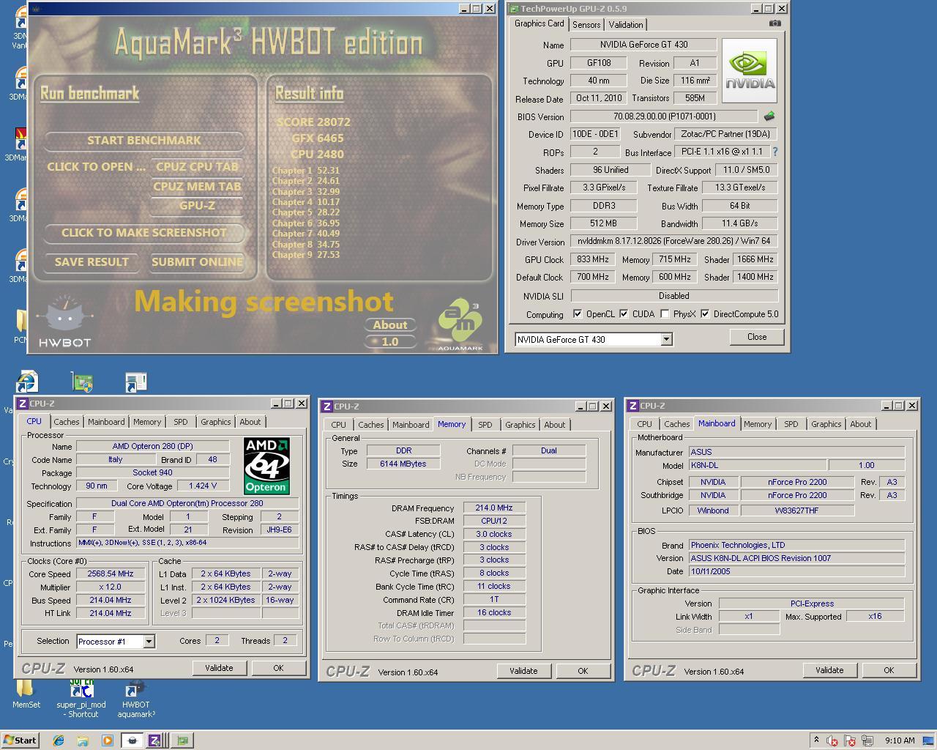Click the network tray icon
This screenshot has width=937, height=750.
pos(867,740)
